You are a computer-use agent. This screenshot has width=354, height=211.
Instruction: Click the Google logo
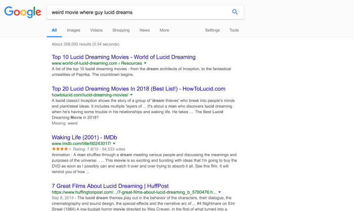click(23, 12)
